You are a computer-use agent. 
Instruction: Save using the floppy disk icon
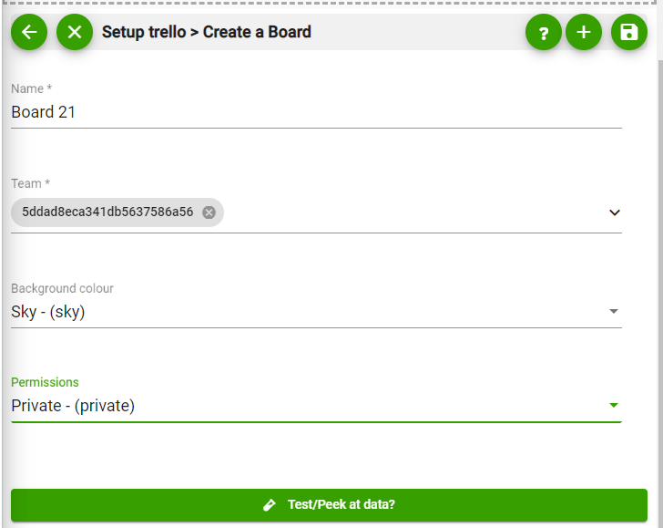[628, 32]
